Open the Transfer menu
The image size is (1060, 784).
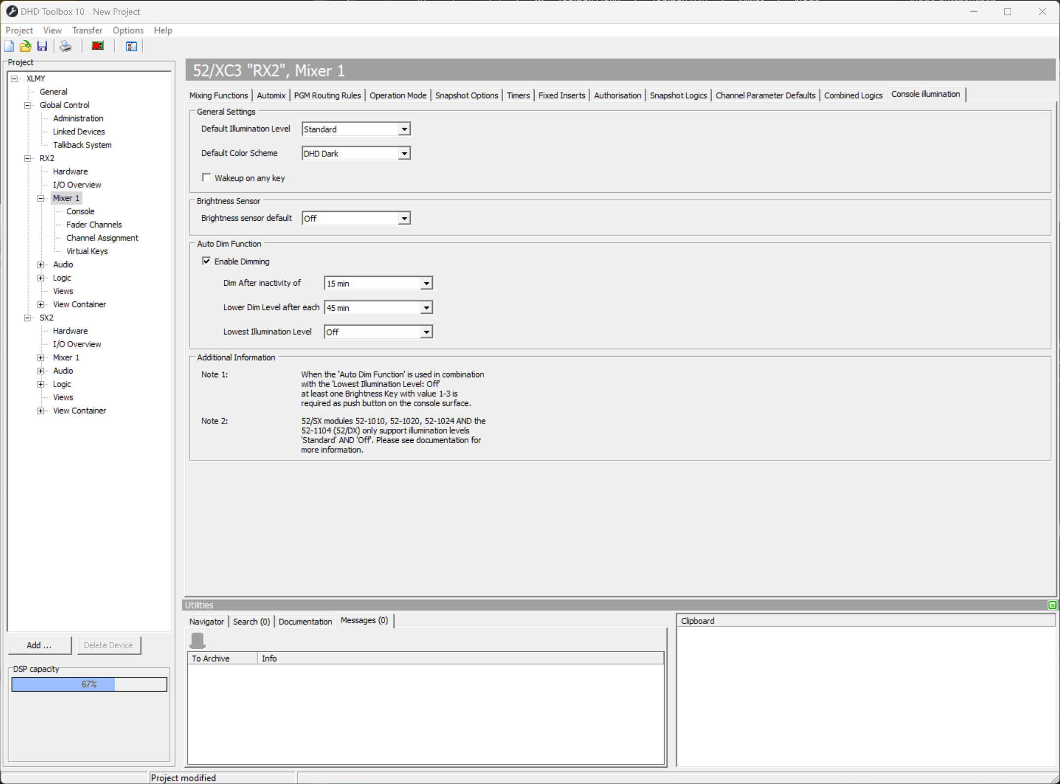[87, 30]
